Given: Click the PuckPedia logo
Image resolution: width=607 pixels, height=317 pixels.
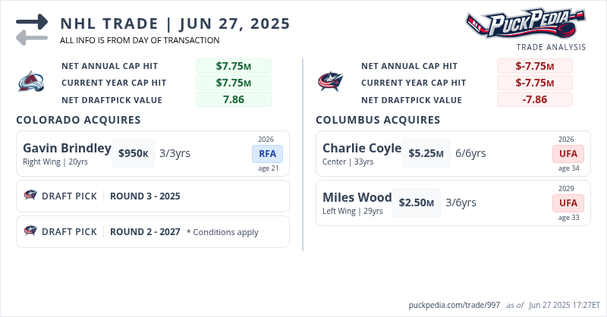Looking at the screenshot, I should point(525,23).
